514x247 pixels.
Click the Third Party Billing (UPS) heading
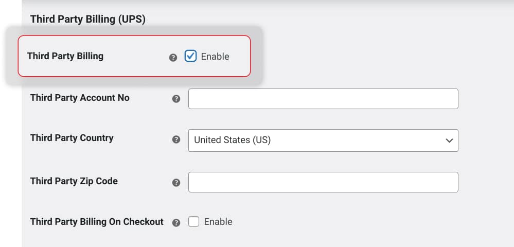88,20
